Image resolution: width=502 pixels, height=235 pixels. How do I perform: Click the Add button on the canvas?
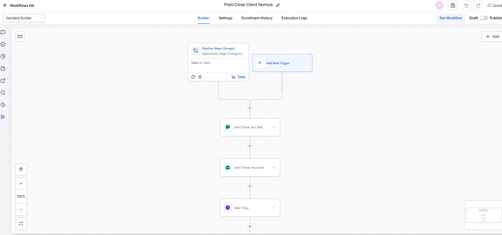[492, 36]
